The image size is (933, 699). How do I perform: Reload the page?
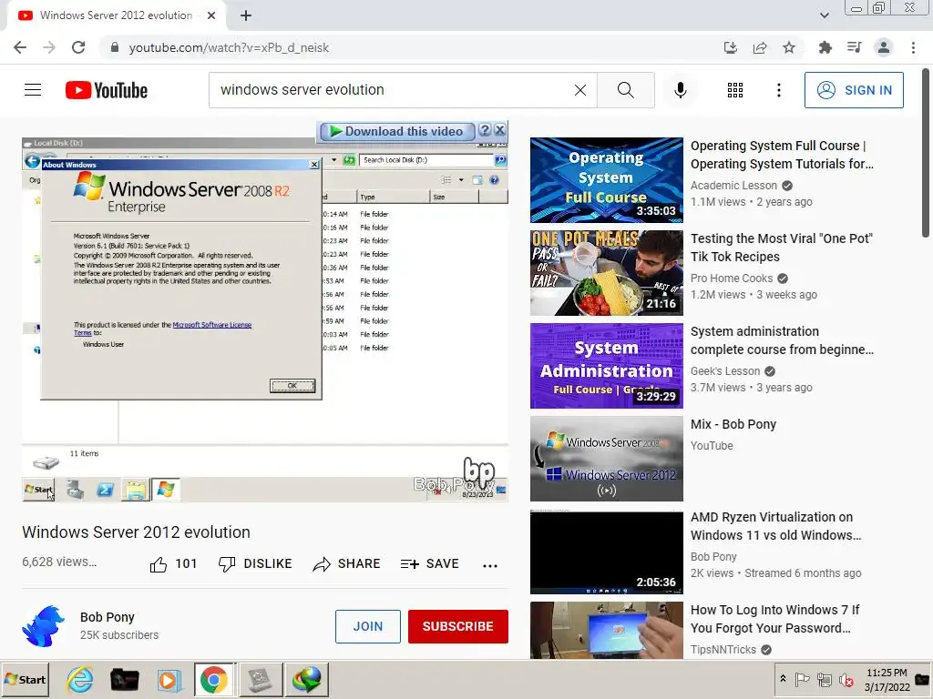78,47
